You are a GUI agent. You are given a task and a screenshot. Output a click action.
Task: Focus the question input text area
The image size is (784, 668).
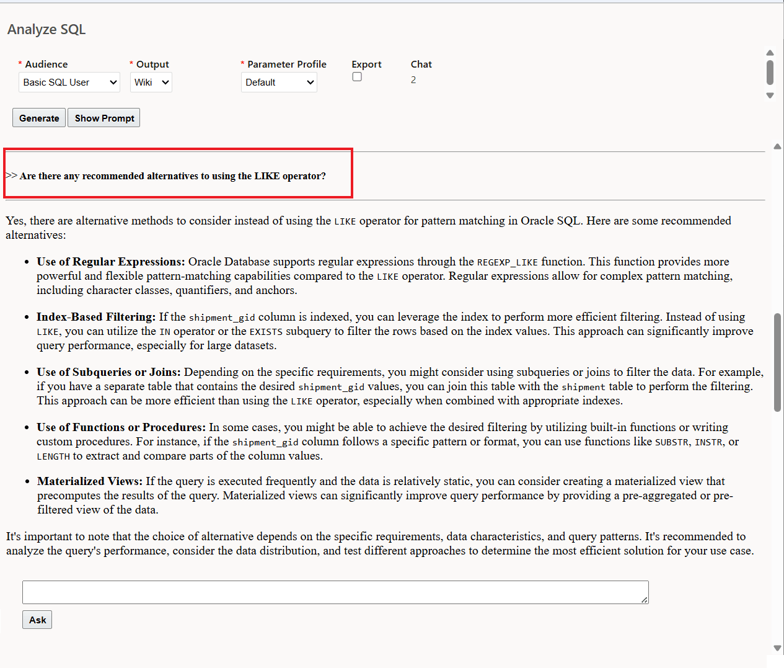click(335, 592)
